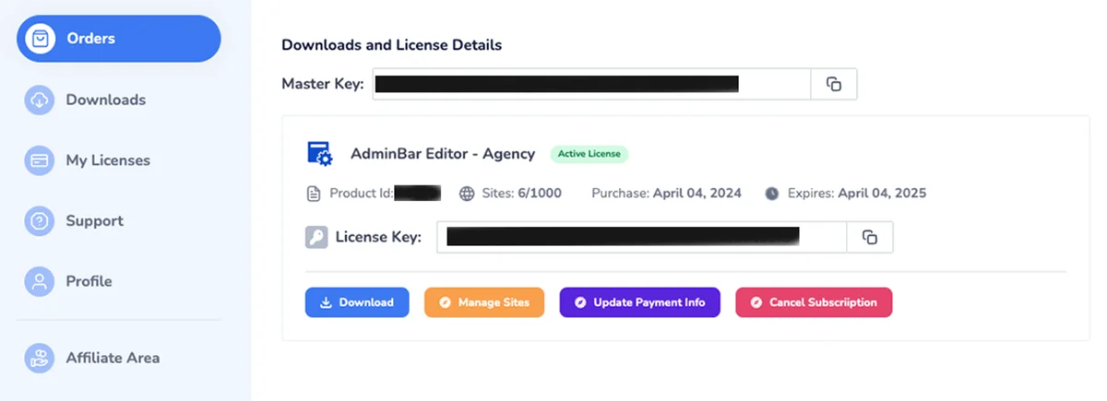Click the Profile person icon

[40, 281]
